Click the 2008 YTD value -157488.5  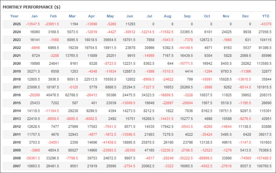(263, 158)
